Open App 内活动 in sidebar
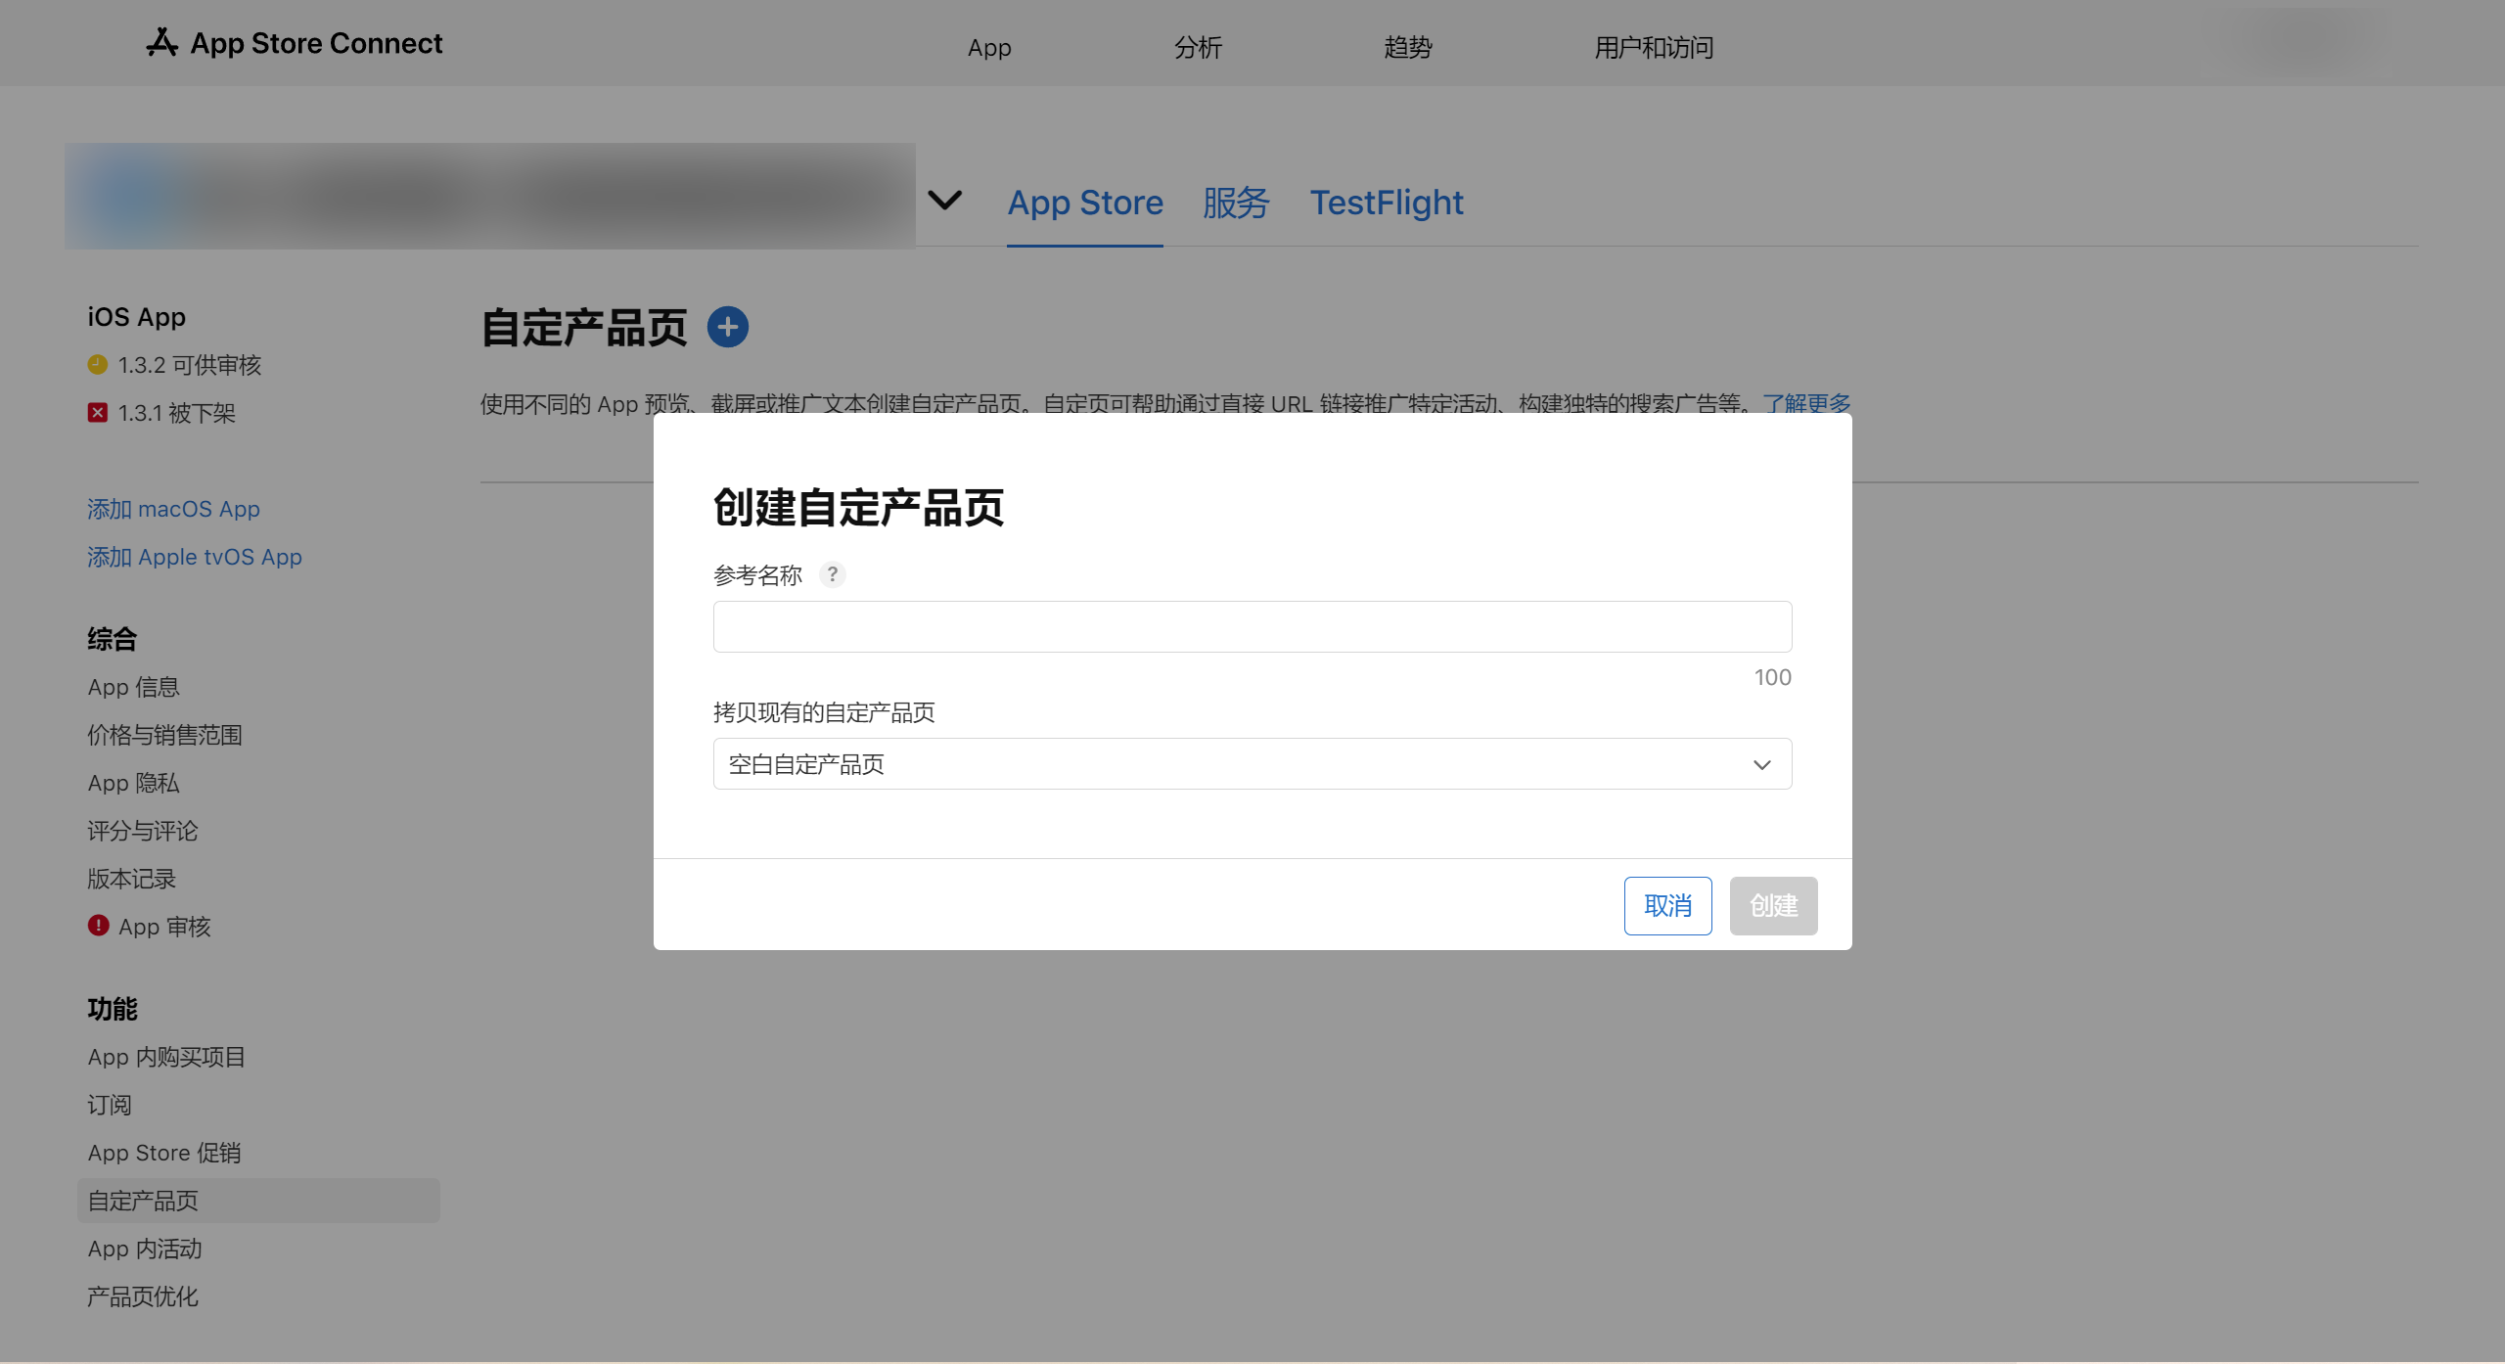Image resolution: width=2505 pixels, height=1364 pixels. coord(145,1249)
